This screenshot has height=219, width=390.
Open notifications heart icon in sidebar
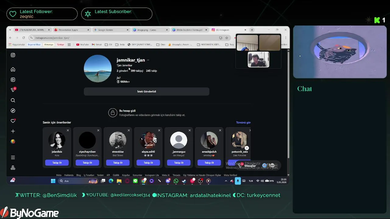click(13, 121)
